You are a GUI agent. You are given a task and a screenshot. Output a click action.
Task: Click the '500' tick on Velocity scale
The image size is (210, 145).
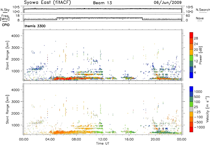pyautogui.click(x=197, y=97)
